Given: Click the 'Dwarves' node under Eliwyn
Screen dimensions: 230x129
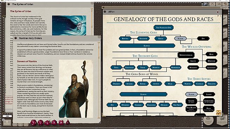Looking at the screenshot, I should [x=125, y=105].
